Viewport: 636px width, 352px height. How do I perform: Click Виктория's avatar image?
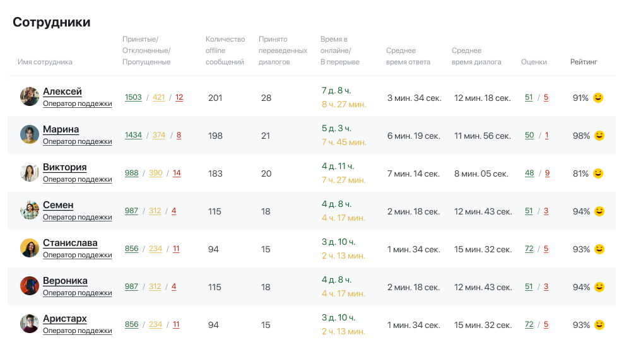click(x=30, y=172)
